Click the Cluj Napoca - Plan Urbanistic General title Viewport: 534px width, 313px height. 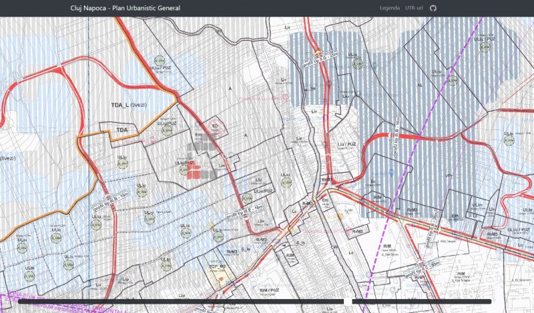coord(125,8)
